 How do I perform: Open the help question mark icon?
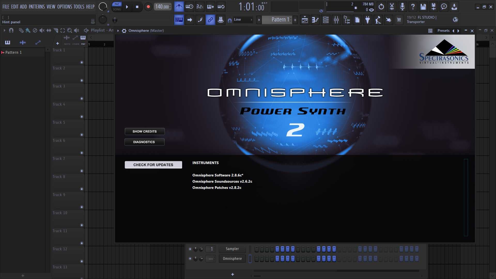[413, 7]
